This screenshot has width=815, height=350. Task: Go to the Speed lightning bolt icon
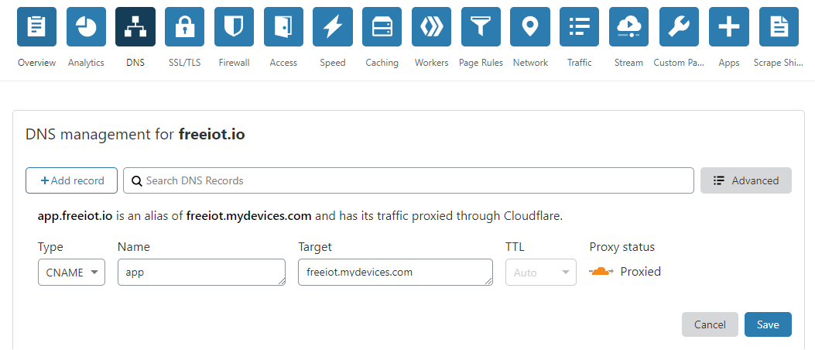pos(333,27)
